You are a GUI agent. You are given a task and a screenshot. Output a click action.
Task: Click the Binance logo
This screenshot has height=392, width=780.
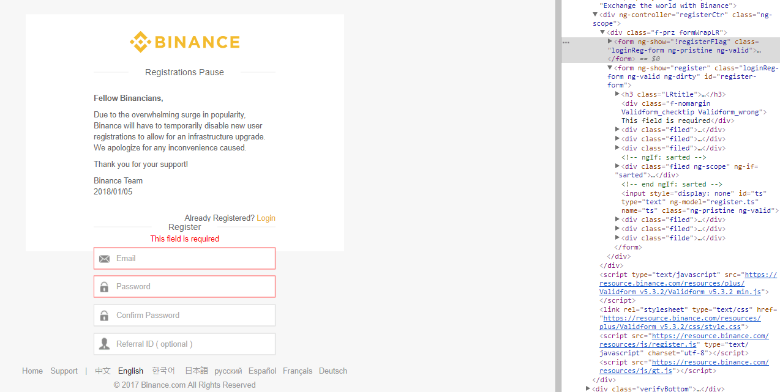[x=184, y=42]
